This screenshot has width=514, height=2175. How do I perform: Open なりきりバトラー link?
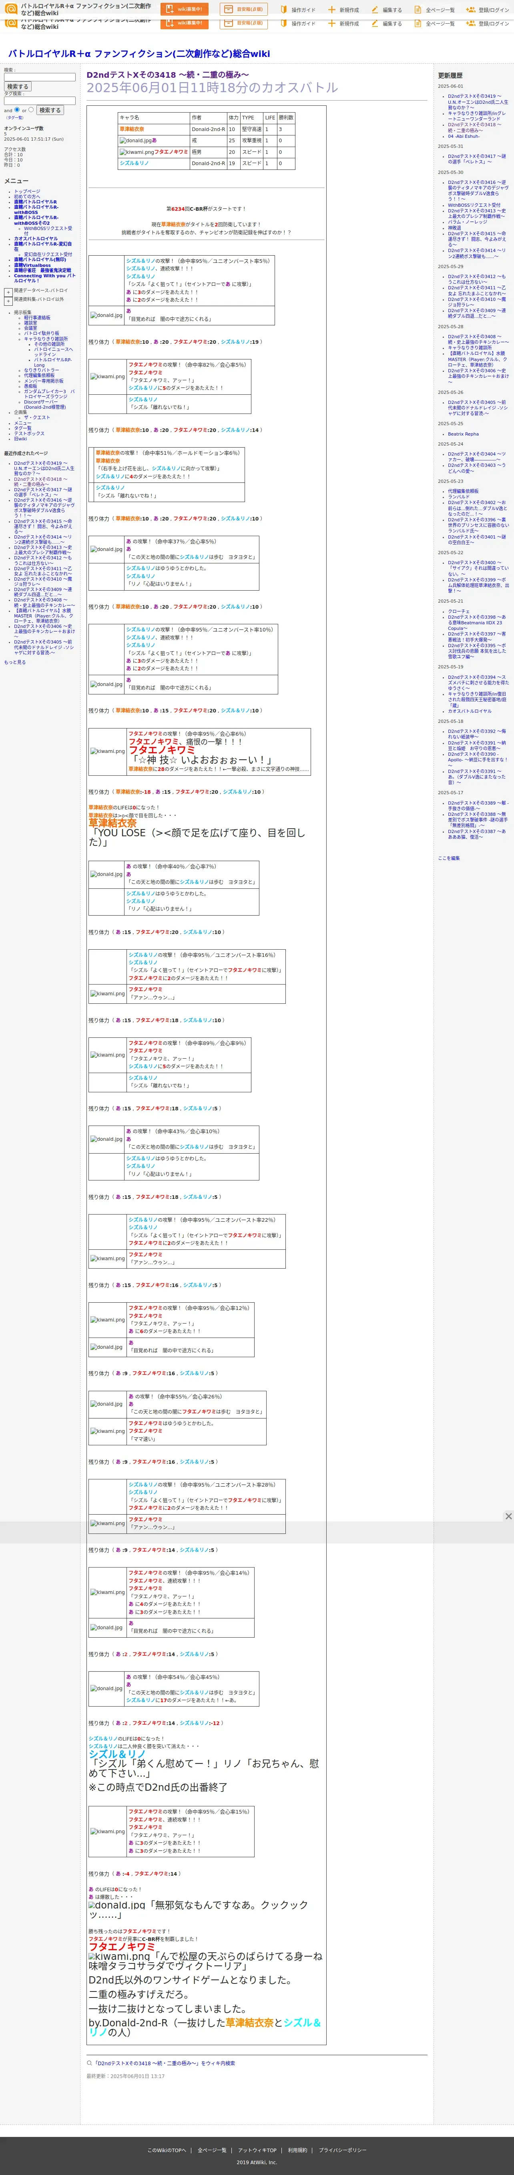41,370
